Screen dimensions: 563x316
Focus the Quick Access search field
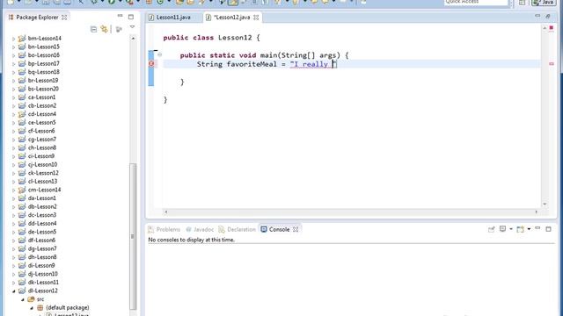tap(476, 2)
